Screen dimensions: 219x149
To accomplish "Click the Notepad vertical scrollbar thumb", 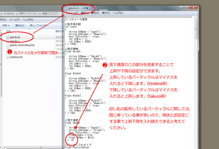I will (x=196, y=29).
